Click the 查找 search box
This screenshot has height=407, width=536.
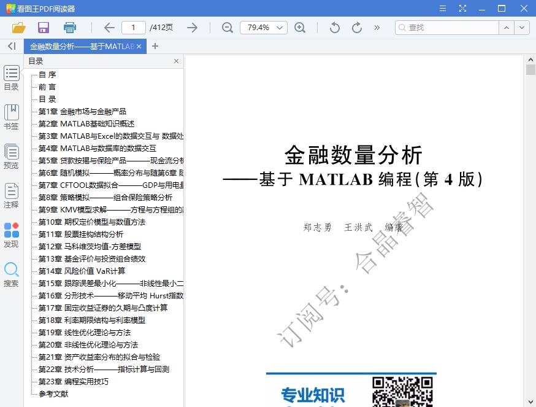coord(447,28)
